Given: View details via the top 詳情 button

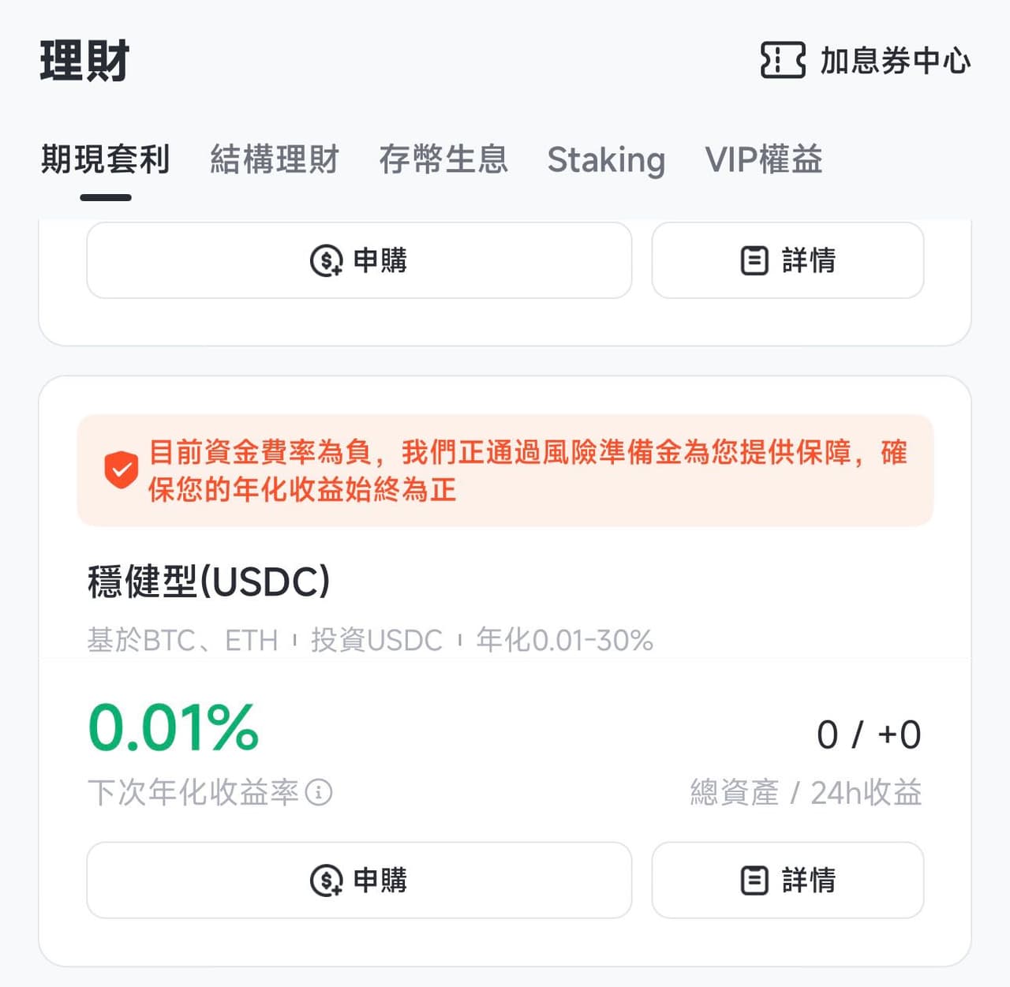Looking at the screenshot, I should click(787, 260).
